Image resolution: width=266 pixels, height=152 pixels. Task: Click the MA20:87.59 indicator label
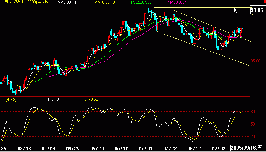pyautogui.click(x=141, y=2)
